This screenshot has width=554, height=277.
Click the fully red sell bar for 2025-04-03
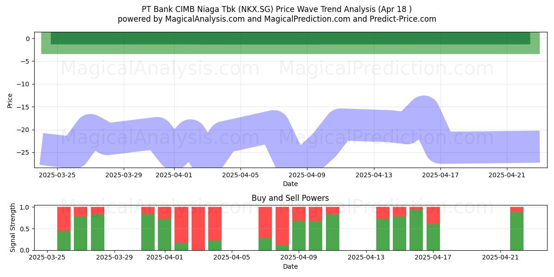point(198,229)
